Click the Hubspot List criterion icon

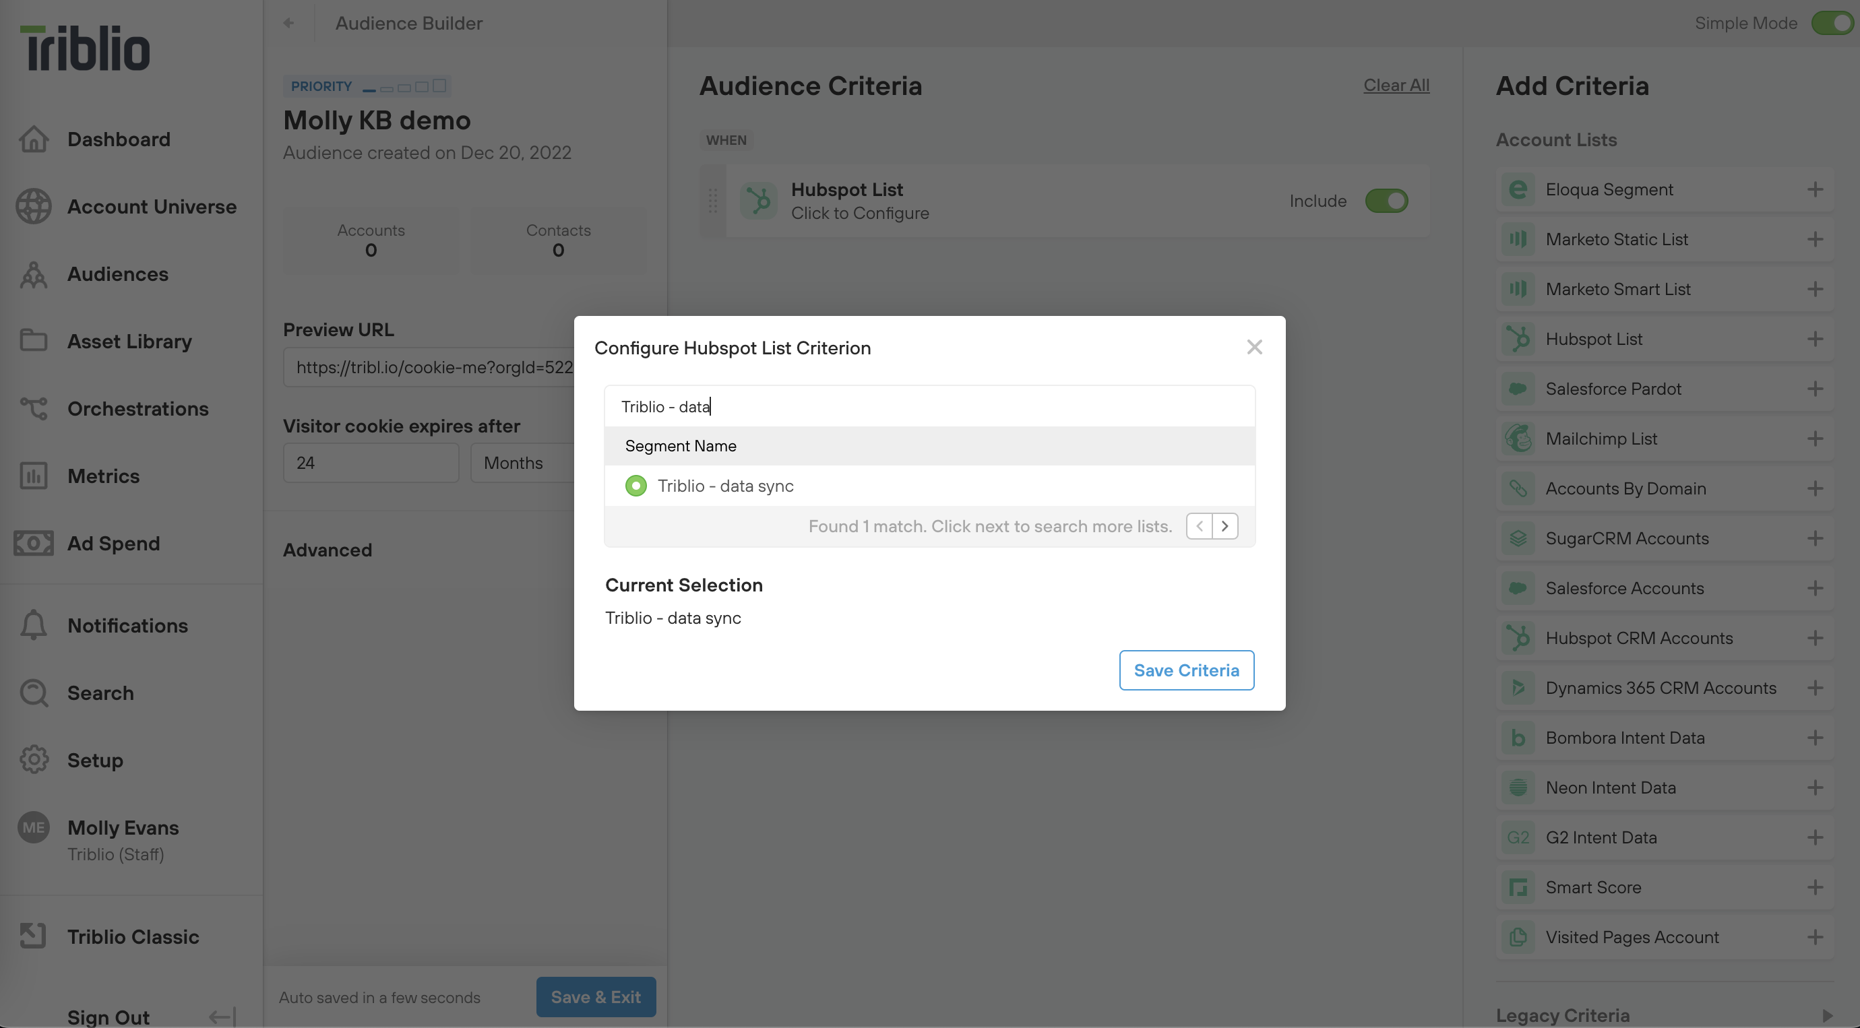[758, 201]
